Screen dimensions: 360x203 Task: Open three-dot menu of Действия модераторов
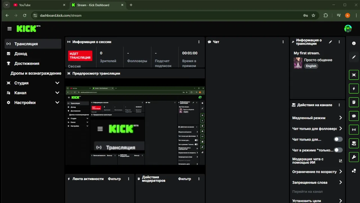199,179
